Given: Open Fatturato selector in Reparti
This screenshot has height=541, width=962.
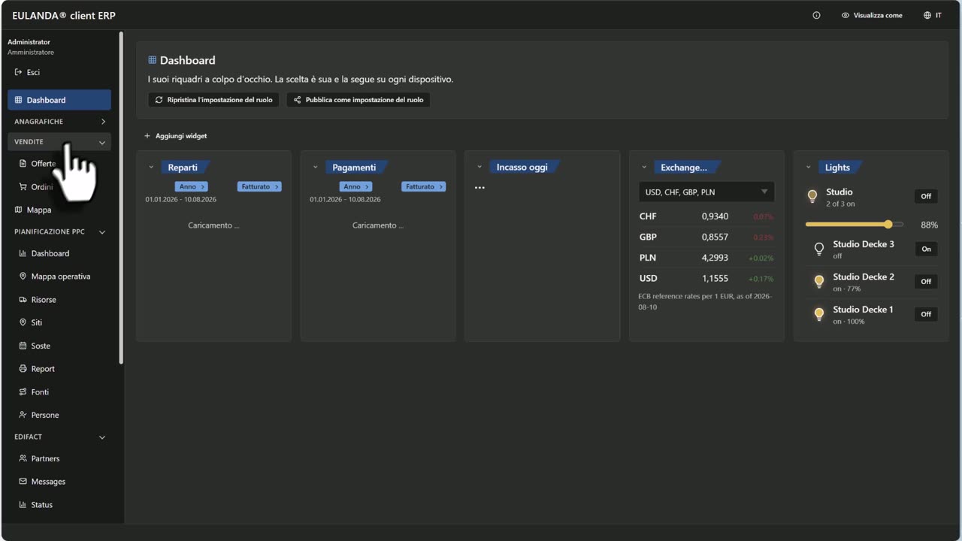Looking at the screenshot, I should click(x=259, y=186).
